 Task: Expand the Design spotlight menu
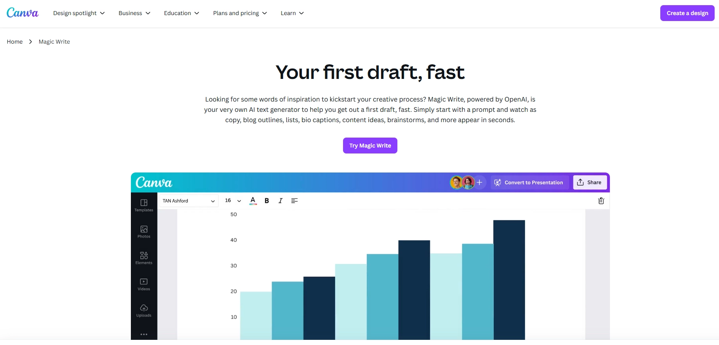point(79,13)
